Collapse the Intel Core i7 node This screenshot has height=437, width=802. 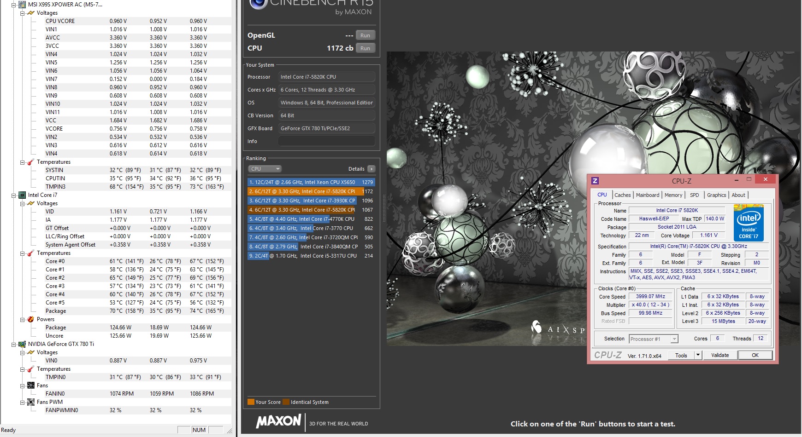pyautogui.click(x=13, y=195)
